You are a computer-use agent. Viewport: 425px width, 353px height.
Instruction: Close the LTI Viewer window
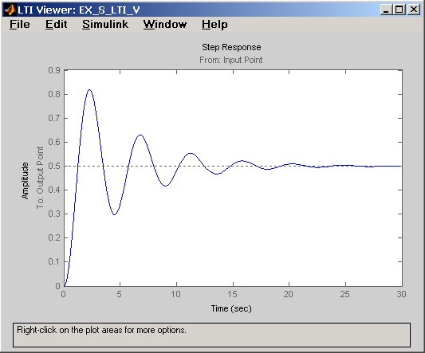(414, 10)
